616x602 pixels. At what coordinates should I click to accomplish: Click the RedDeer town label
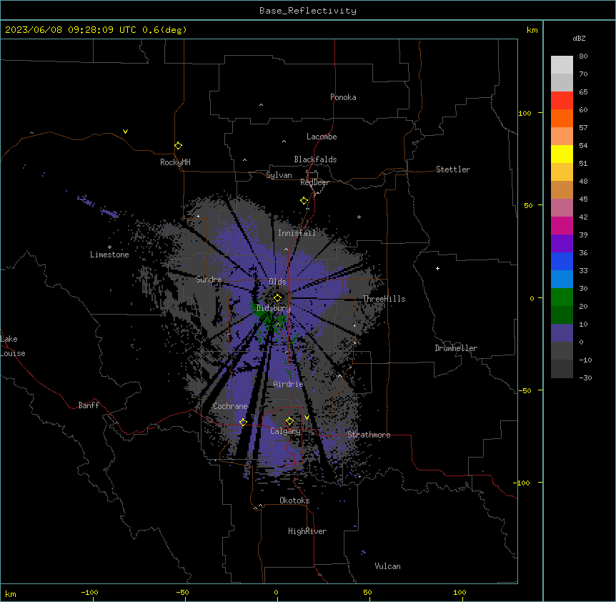(x=314, y=182)
